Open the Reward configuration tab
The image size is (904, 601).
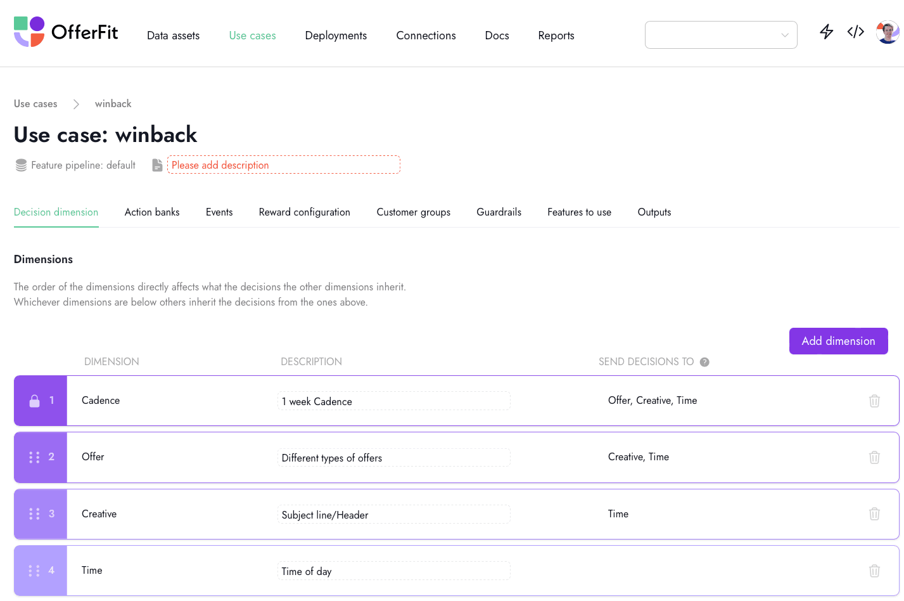tap(304, 212)
